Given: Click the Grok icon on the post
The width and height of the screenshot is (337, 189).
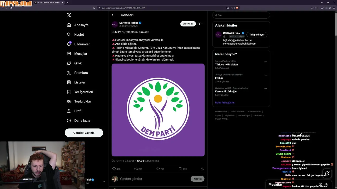Looking at the screenshot, I should click(199, 24).
